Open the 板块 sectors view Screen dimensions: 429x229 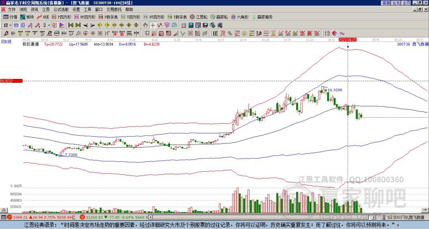click(x=27, y=17)
